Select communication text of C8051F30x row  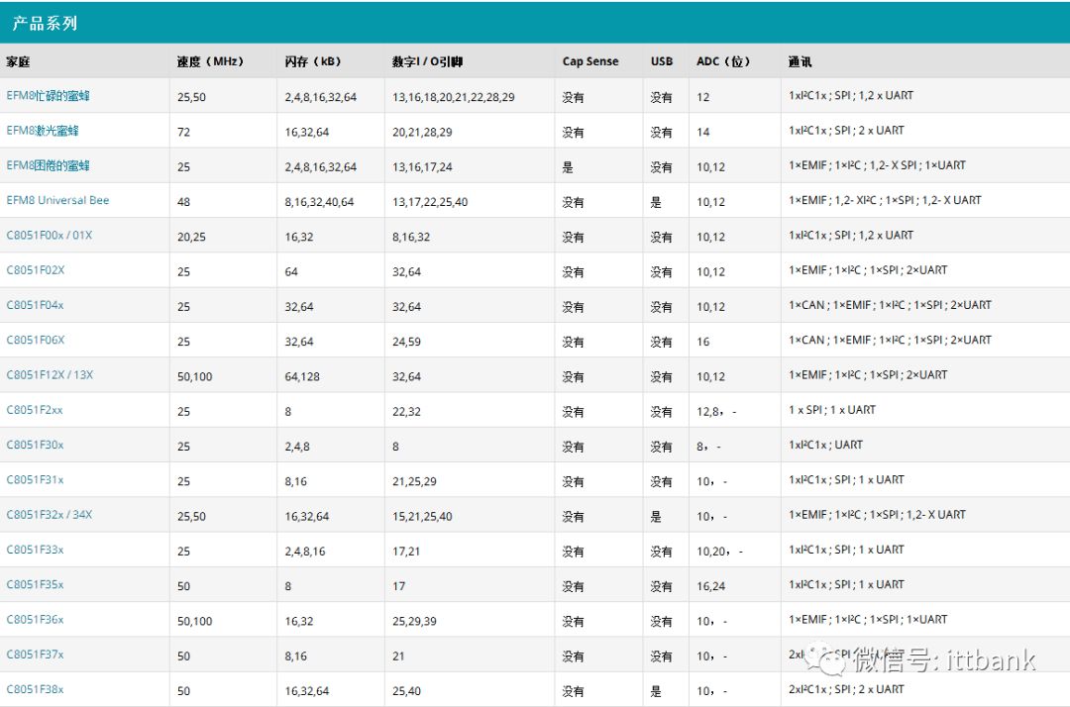point(825,445)
